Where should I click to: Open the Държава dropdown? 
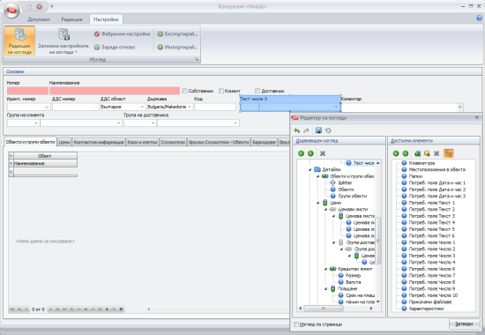point(190,107)
